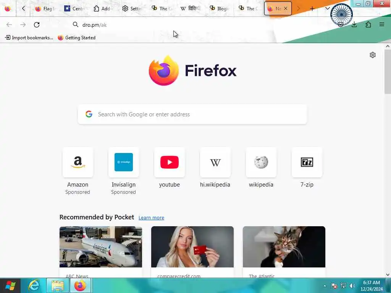The width and height of the screenshot is (391, 293).
Task: Open Getting Started bookmark
Action: 76,38
